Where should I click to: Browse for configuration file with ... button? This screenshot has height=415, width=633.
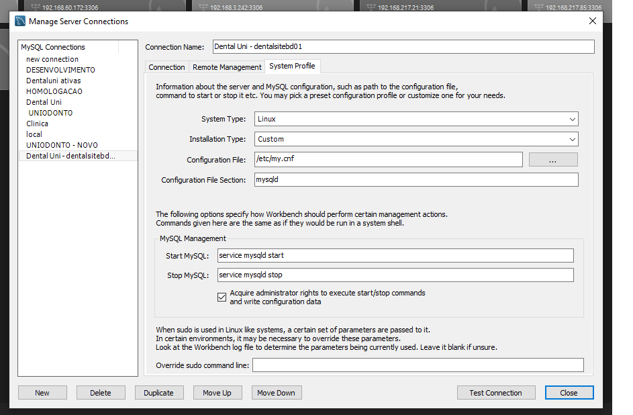[x=552, y=160]
